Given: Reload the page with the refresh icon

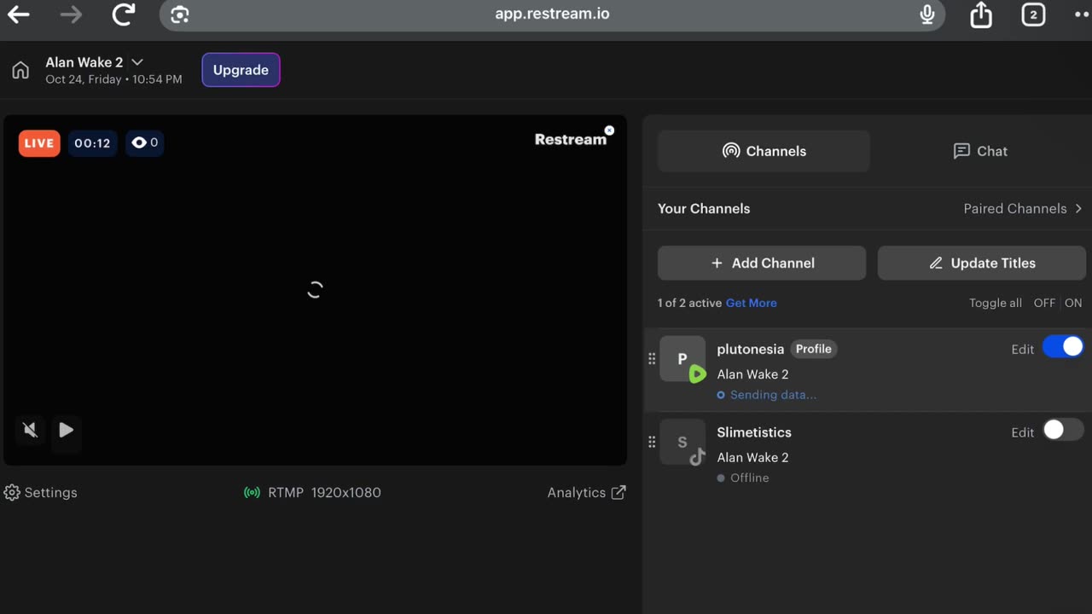Looking at the screenshot, I should (125, 14).
